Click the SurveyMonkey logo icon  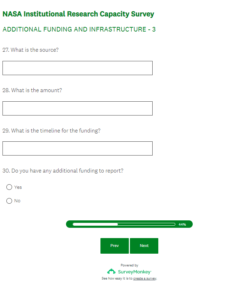[111, 272]
